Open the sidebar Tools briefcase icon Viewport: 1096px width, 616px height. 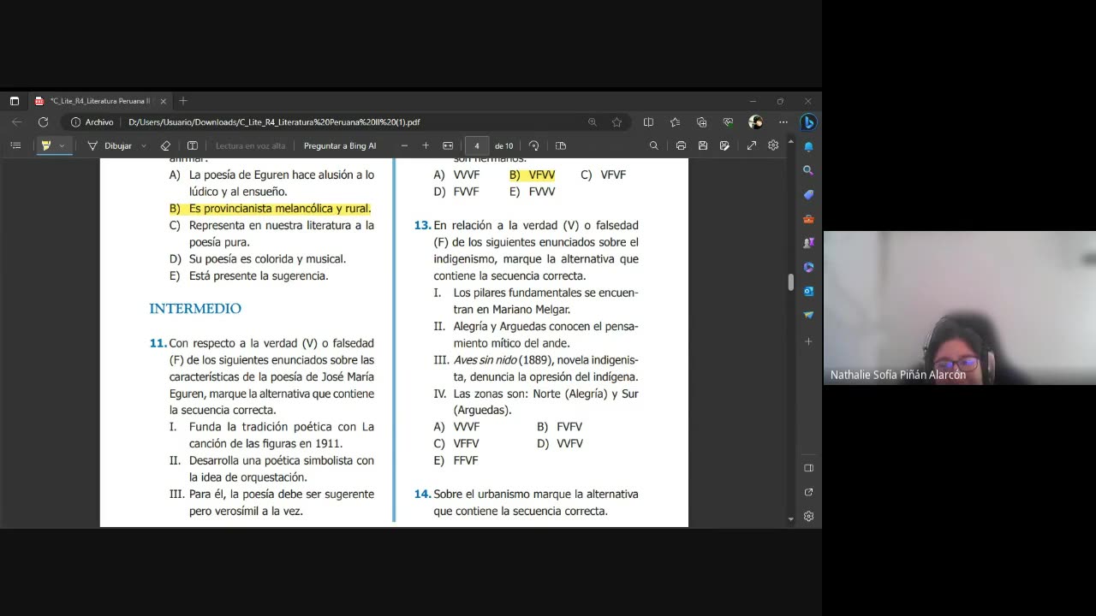pyautogui.click(x=808, y=219)
